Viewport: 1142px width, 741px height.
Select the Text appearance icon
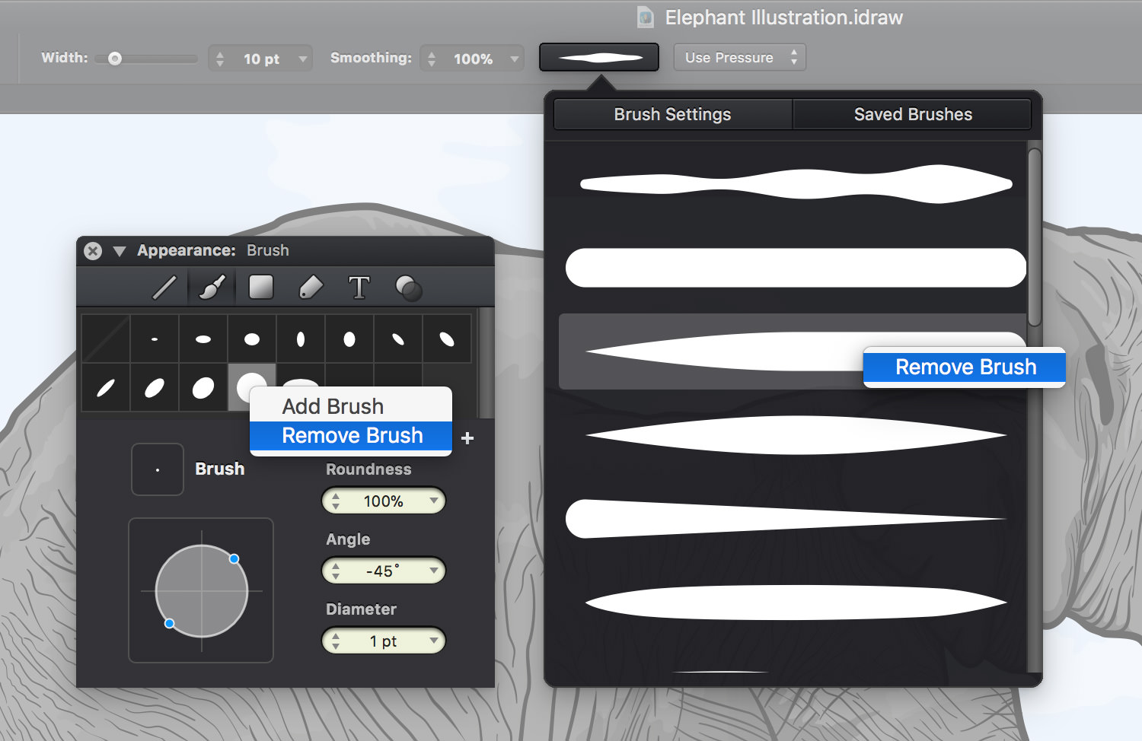coord(359,288)
